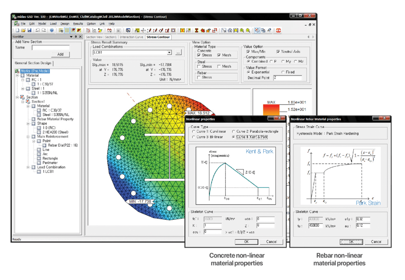Click the New file toolbar icon
The width and height of the screenshot is (405, 280).
[x=17, y=30]
